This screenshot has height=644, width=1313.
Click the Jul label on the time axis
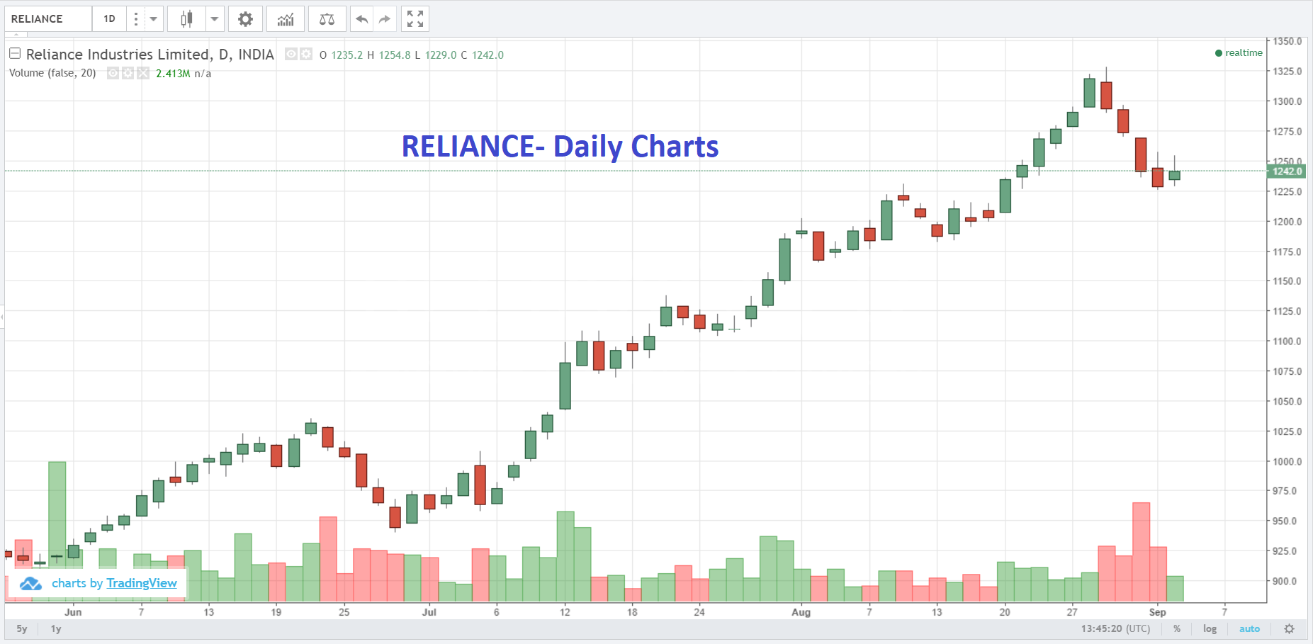click(x=429, y=612)
